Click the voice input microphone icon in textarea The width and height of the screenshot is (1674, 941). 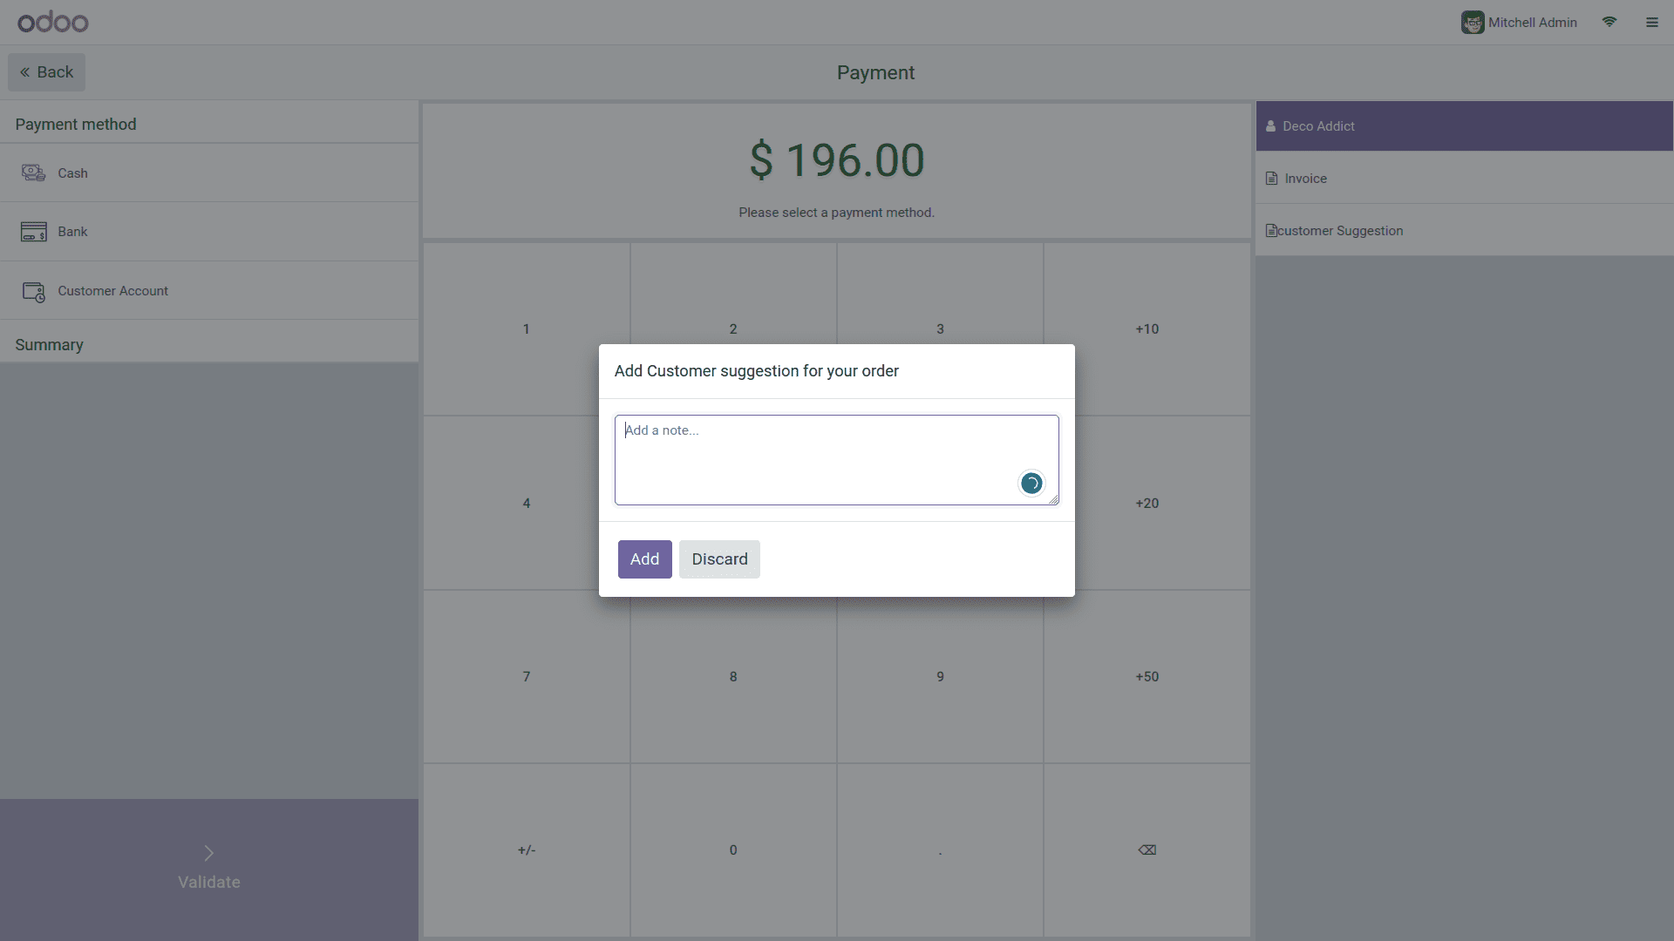1031,483
